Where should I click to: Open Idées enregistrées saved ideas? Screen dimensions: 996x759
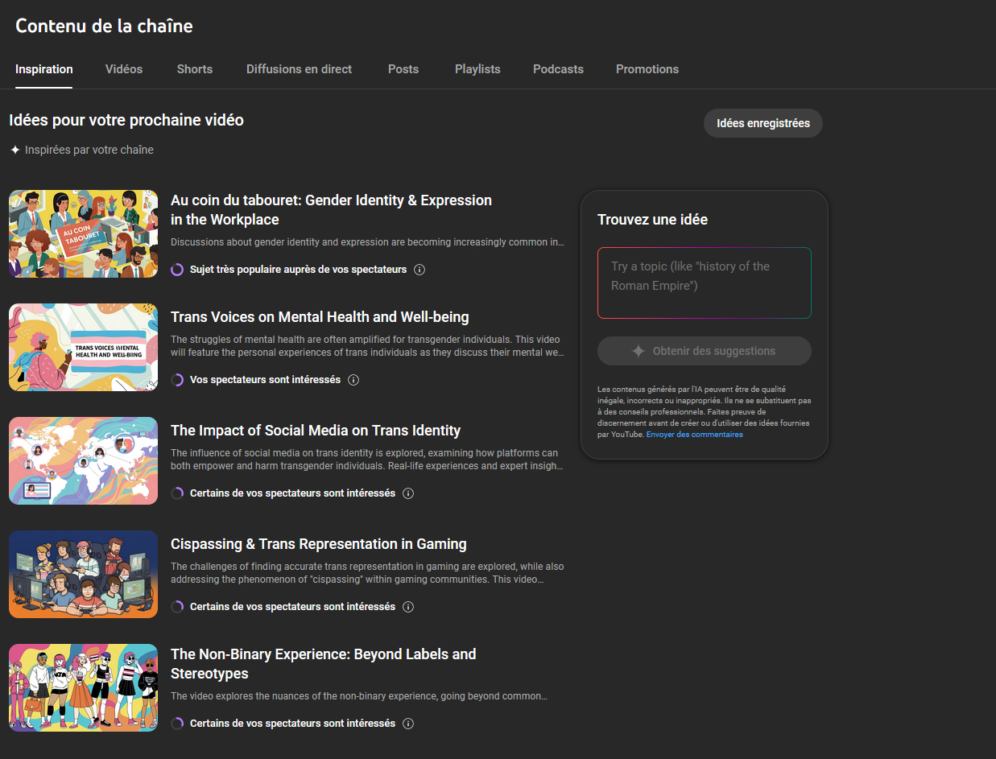pos(762,124)
